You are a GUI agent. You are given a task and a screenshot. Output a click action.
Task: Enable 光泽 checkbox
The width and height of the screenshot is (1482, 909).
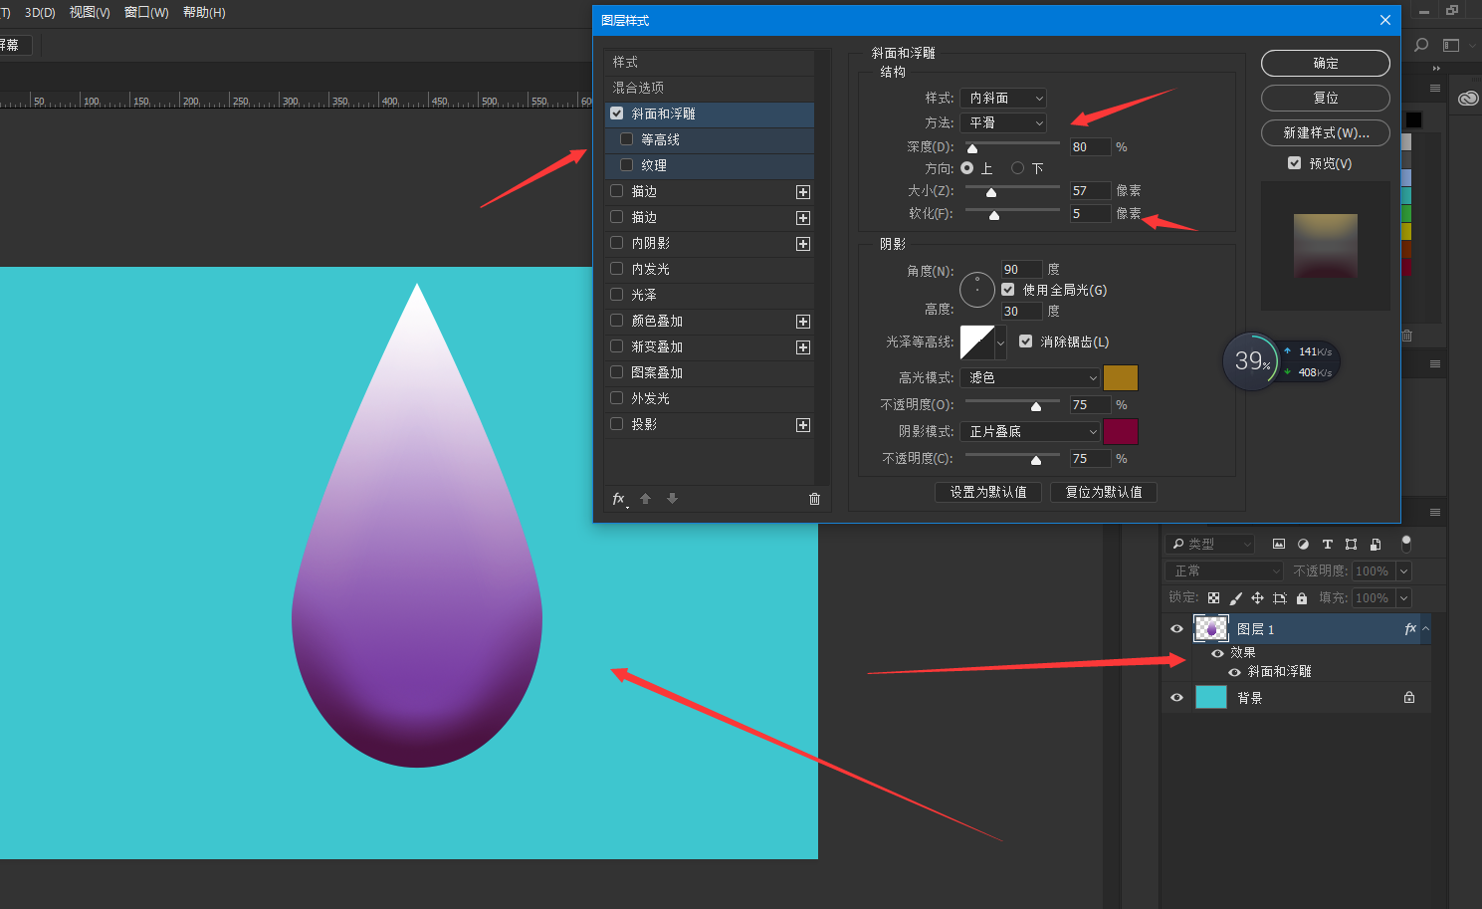pyautogui.click(x=617, y=295)
